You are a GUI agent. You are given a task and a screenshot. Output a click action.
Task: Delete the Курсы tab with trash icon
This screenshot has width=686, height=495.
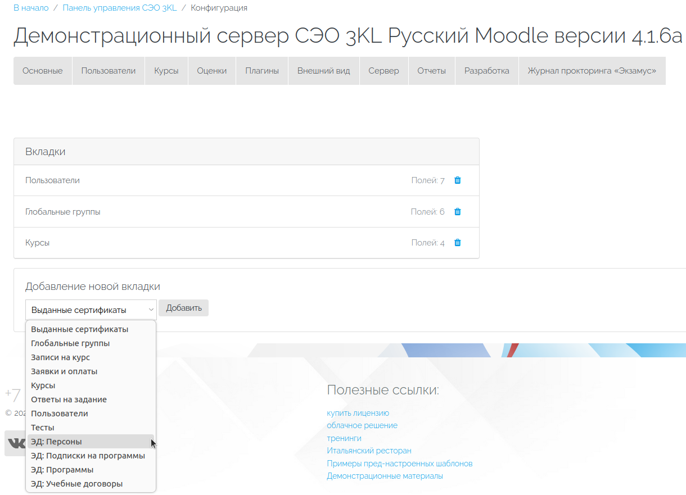click(458, 243)
